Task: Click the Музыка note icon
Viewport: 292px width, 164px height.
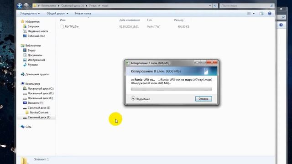Action: click(x=25, y=65)
